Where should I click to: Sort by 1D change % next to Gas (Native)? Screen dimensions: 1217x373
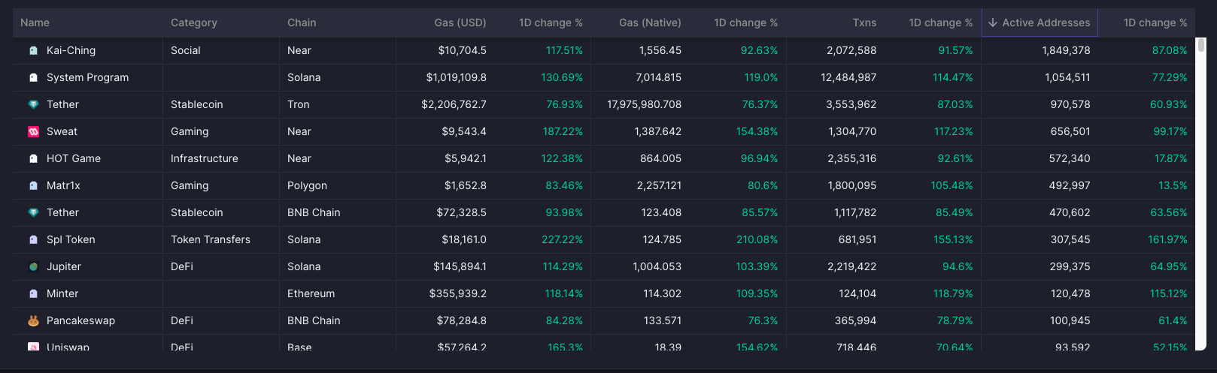(x=745, y=23)
